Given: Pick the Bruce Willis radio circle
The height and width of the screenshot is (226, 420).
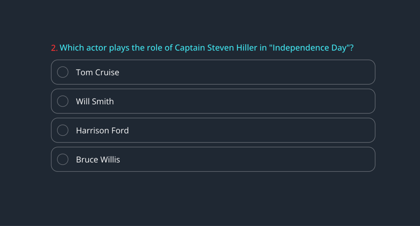Looking at the screenshot, I should coord(63,159).
